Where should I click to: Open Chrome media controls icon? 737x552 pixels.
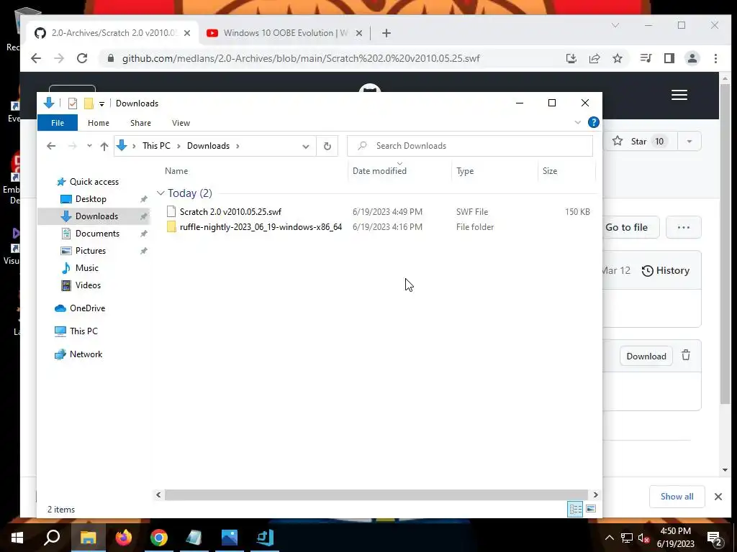tap(646, 59)
